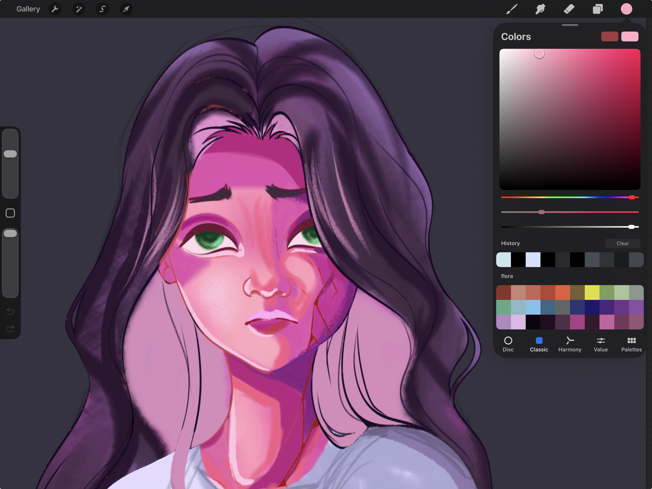
Task: Clear the color History
Action: point(622,243)
